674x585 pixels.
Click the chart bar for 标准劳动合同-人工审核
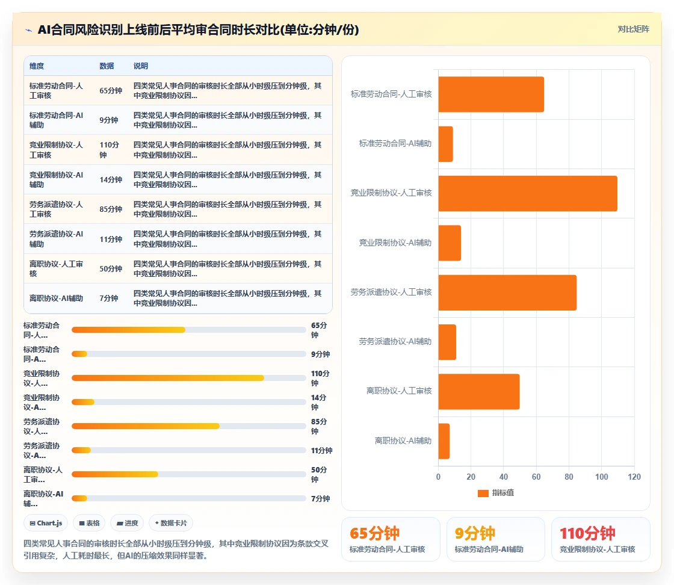tap(491, 94)
